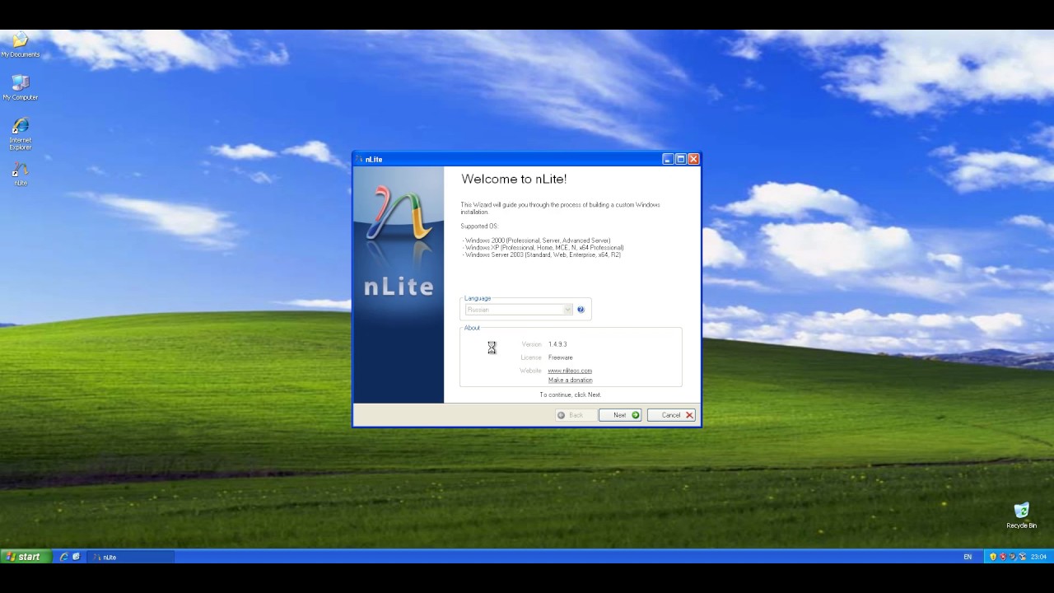Open the Language dropdown showing Russian
The height and width of the screenshot is (593, 1054).
[519, 310]
